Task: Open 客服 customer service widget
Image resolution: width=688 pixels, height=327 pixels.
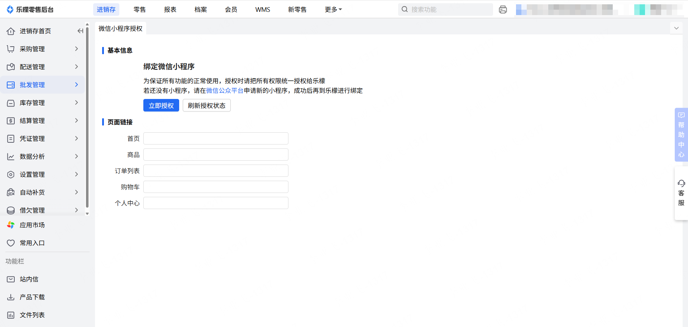Action: [x=681, y=194]
